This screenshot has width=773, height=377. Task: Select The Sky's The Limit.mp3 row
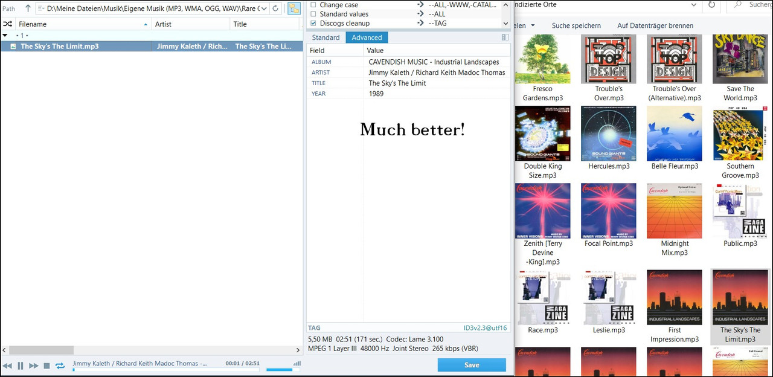[x=152, y=46]
